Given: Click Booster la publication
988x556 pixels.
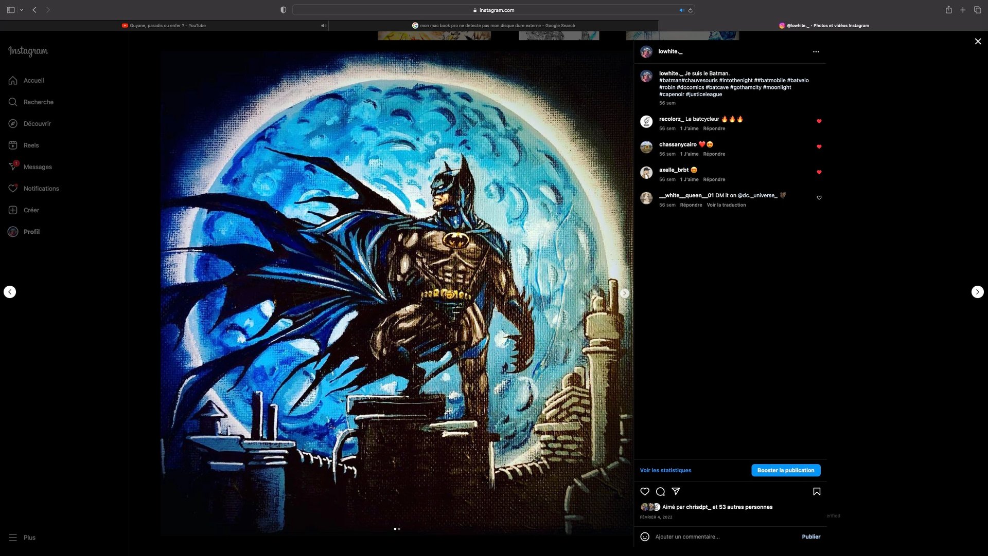Looking at the screenshot, I should [x=786, y=470].
